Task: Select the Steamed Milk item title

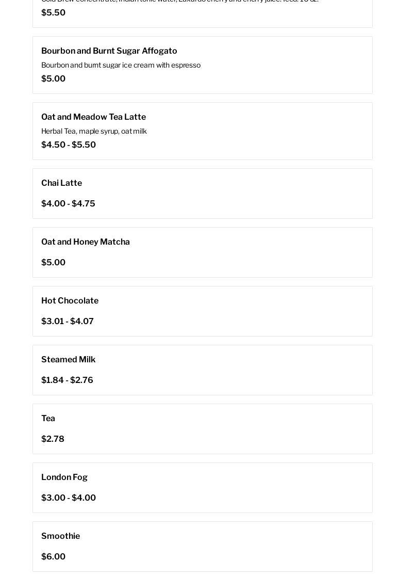Action: [68, 360]
